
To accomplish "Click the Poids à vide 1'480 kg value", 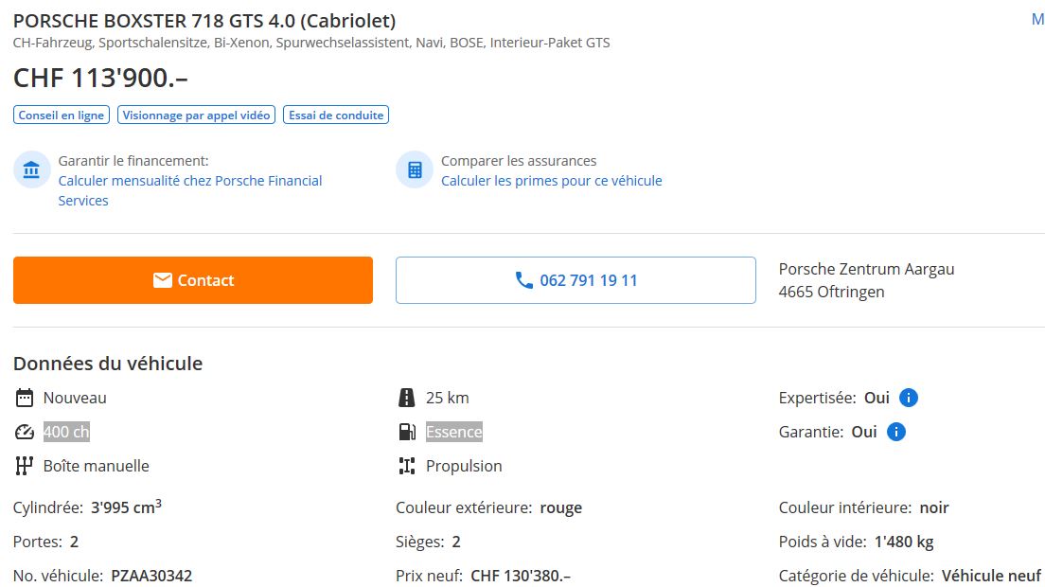I will click(904, 542).
